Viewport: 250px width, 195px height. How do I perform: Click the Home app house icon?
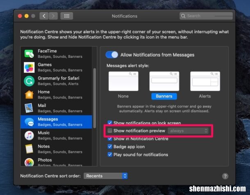[x=29, y=95]
